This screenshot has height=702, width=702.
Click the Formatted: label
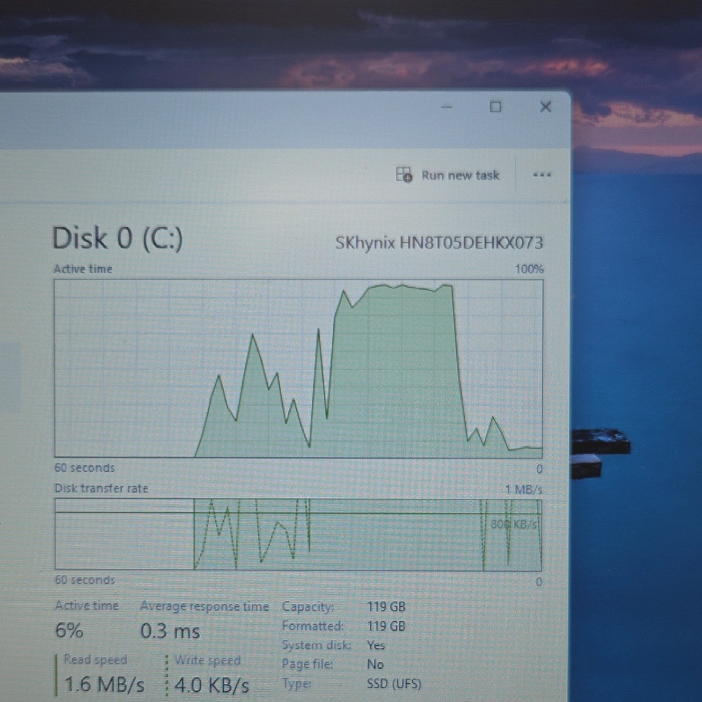[313, 626]
